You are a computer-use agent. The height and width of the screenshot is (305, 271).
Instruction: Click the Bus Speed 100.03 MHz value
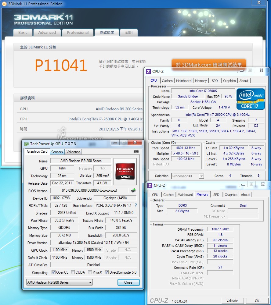click(186, 159)
